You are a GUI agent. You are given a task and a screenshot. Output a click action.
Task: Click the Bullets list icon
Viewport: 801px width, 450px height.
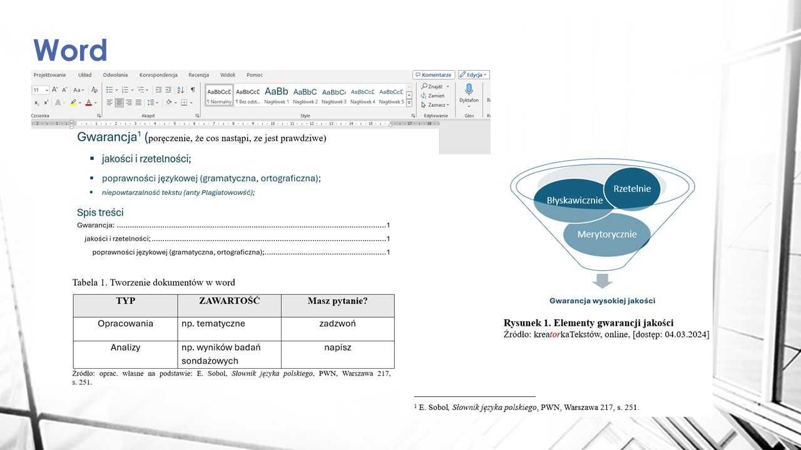pyautogui.click(x=110, y=89)
